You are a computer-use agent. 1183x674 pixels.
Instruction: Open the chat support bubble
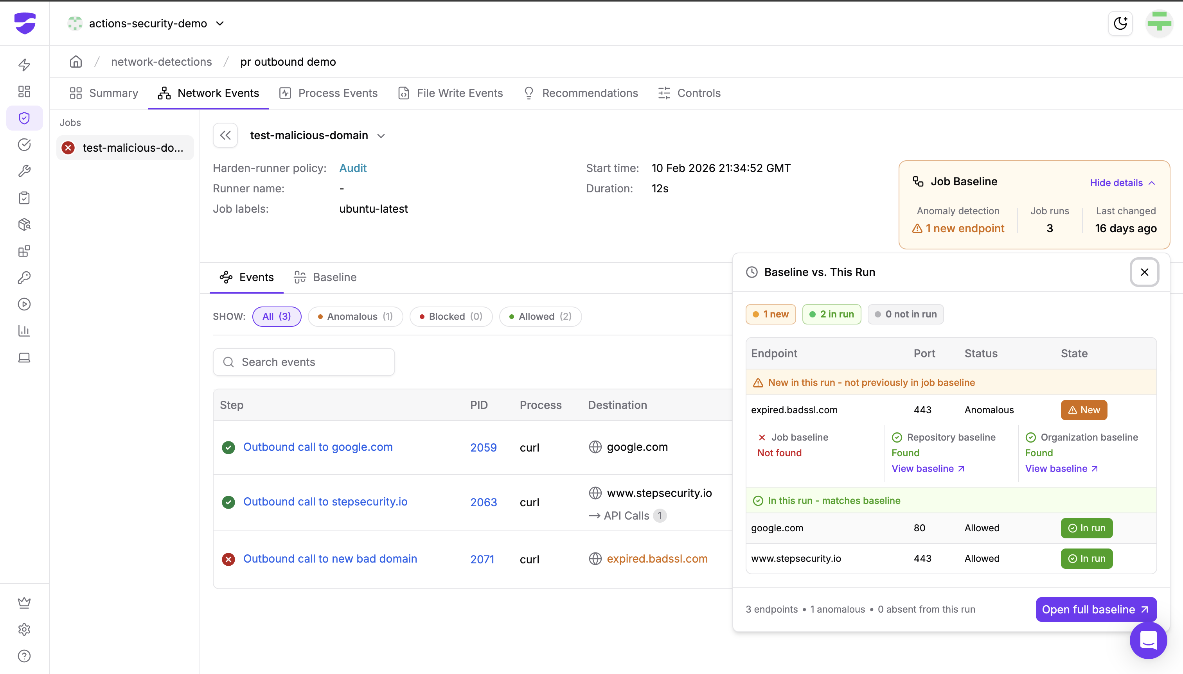(1148, 640)
